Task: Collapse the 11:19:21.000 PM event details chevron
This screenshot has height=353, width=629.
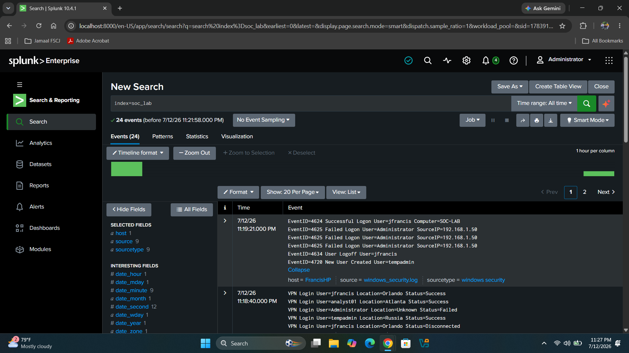Action: [x=225, y=221]
